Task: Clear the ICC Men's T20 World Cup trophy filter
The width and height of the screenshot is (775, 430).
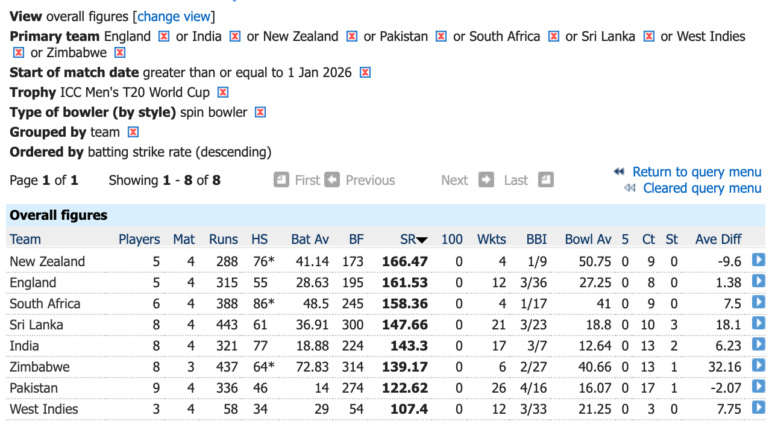Action: (x=222, y=93)
